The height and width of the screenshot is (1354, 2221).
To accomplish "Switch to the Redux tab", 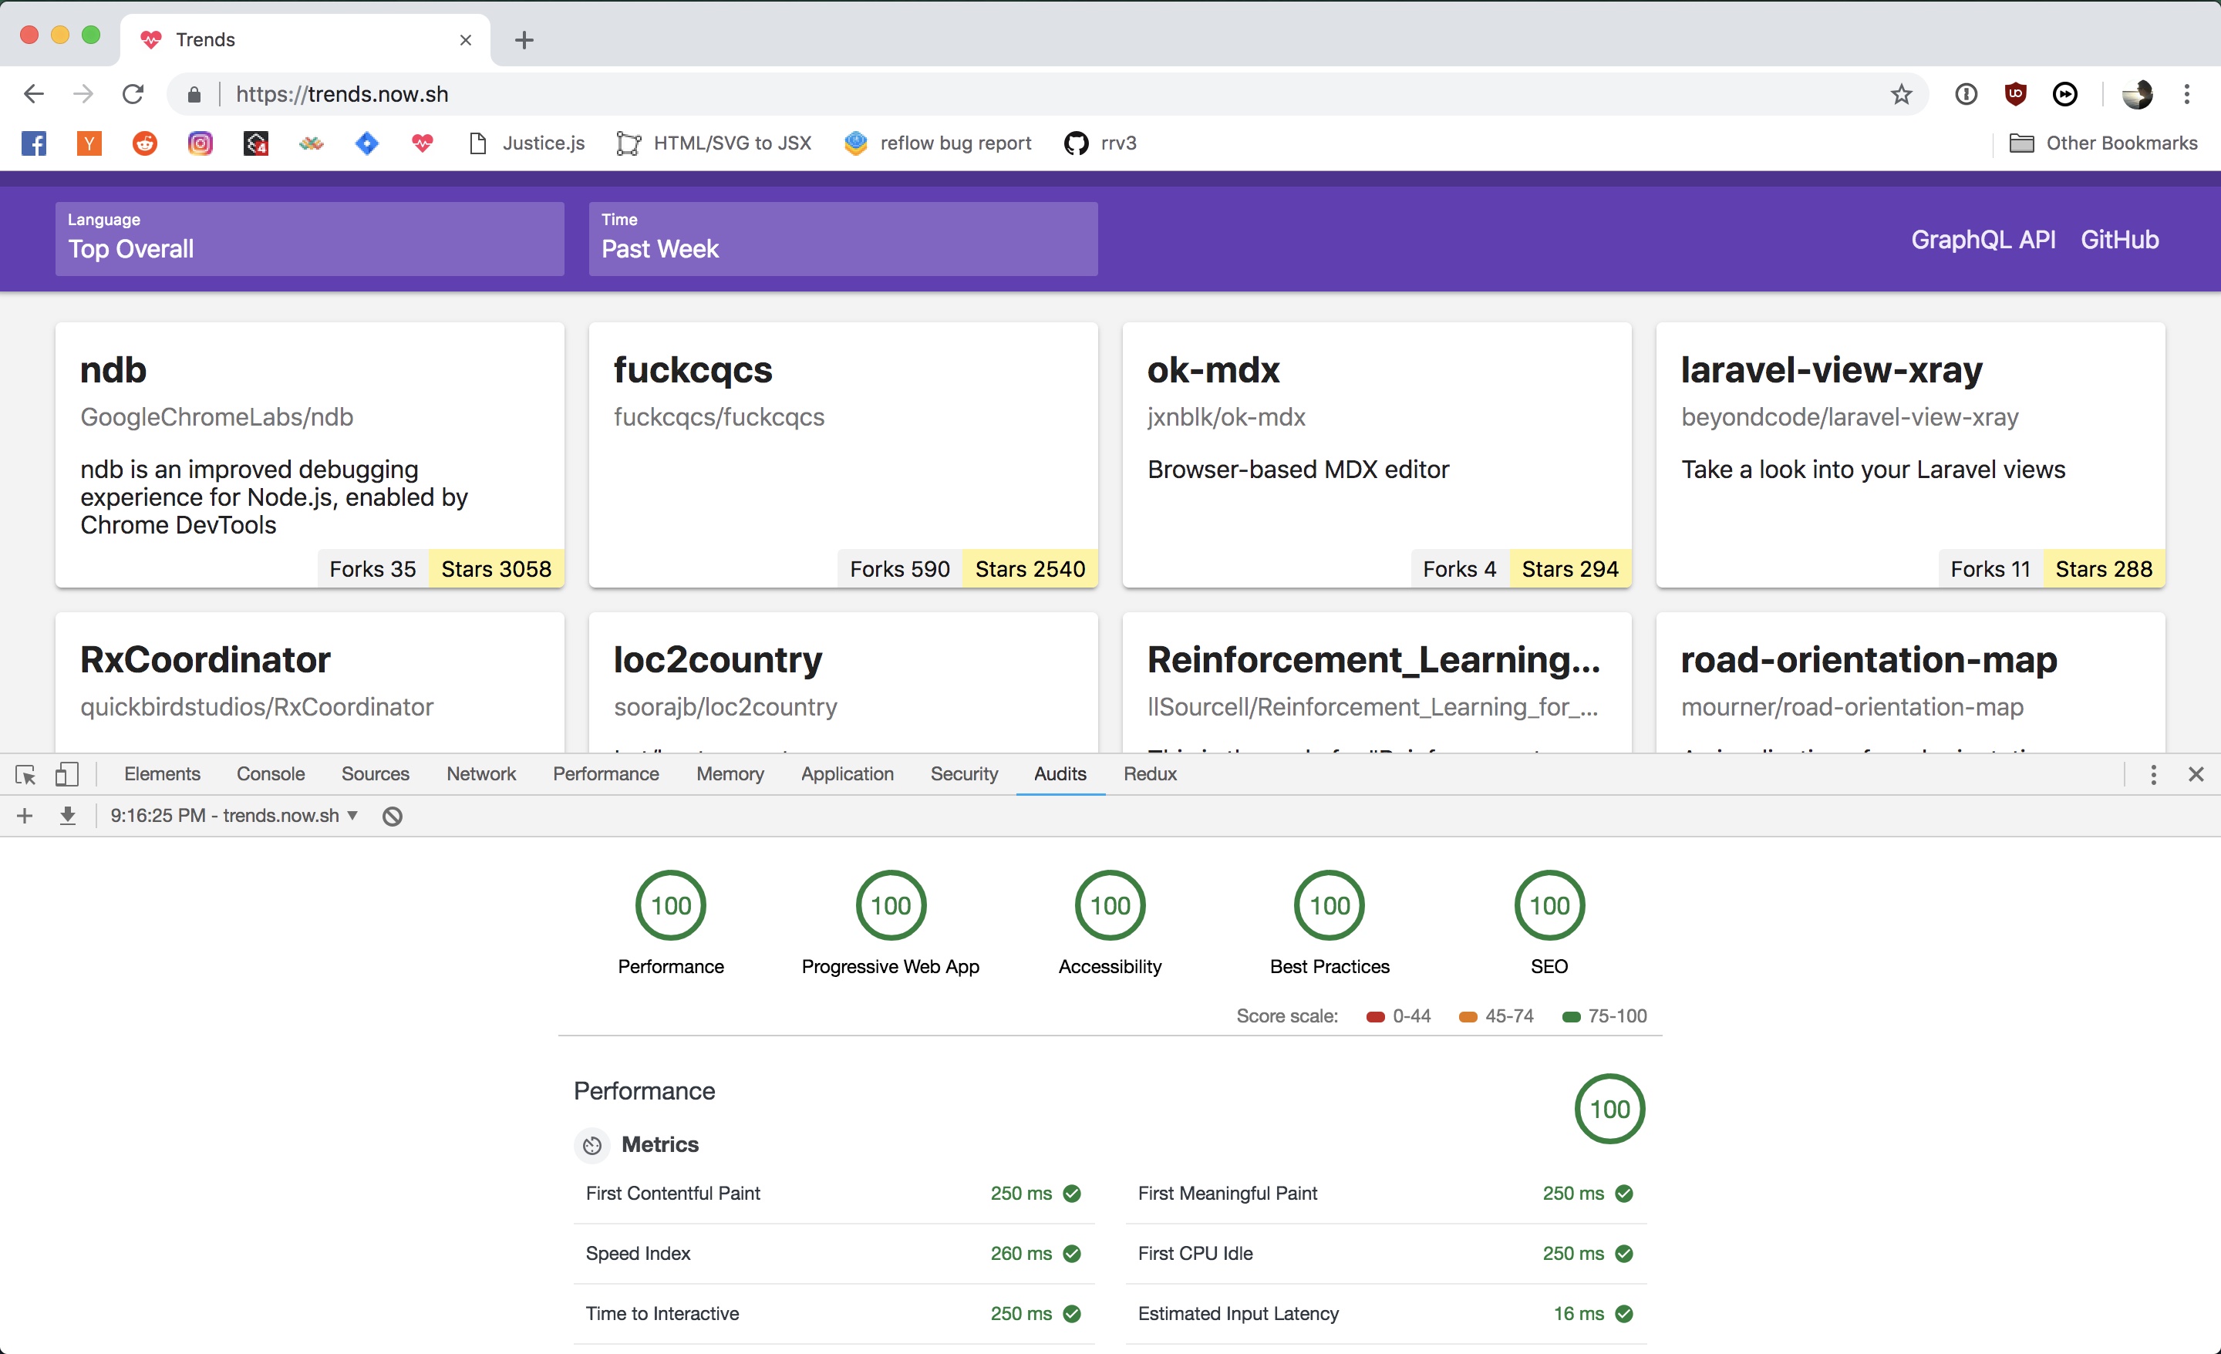I will (1149, 774).
